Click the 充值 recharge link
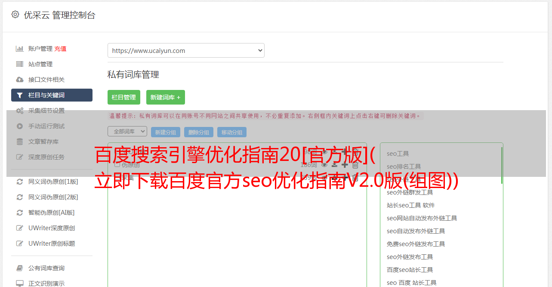 60,49
